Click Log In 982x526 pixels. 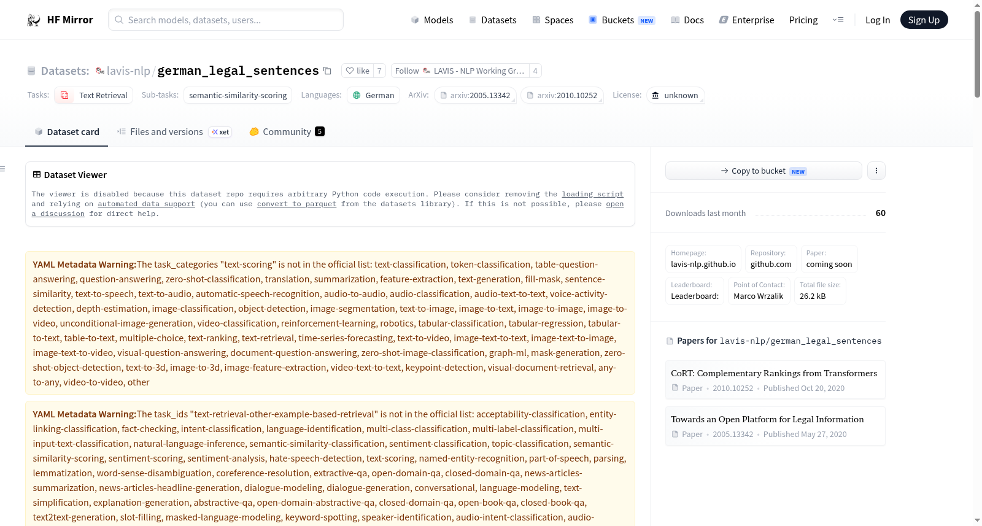[x=877, y=20]
